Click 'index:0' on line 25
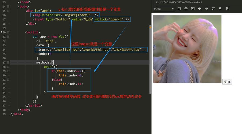The width and height of the screenshot is (242, 134). pos(45,54)
